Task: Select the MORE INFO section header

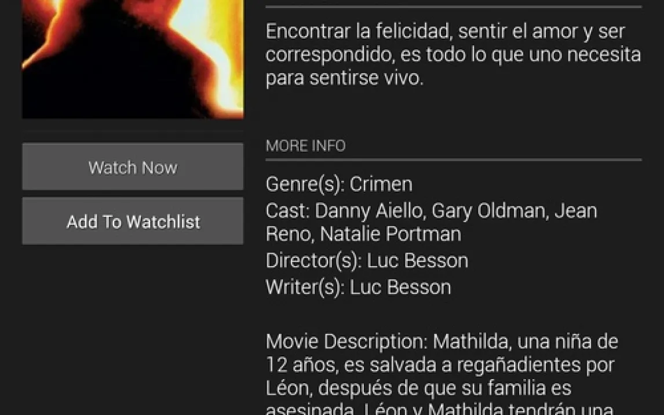Action: pos(305,145)
